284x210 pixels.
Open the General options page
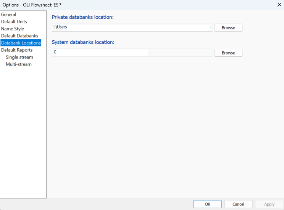tap(8, 14)
